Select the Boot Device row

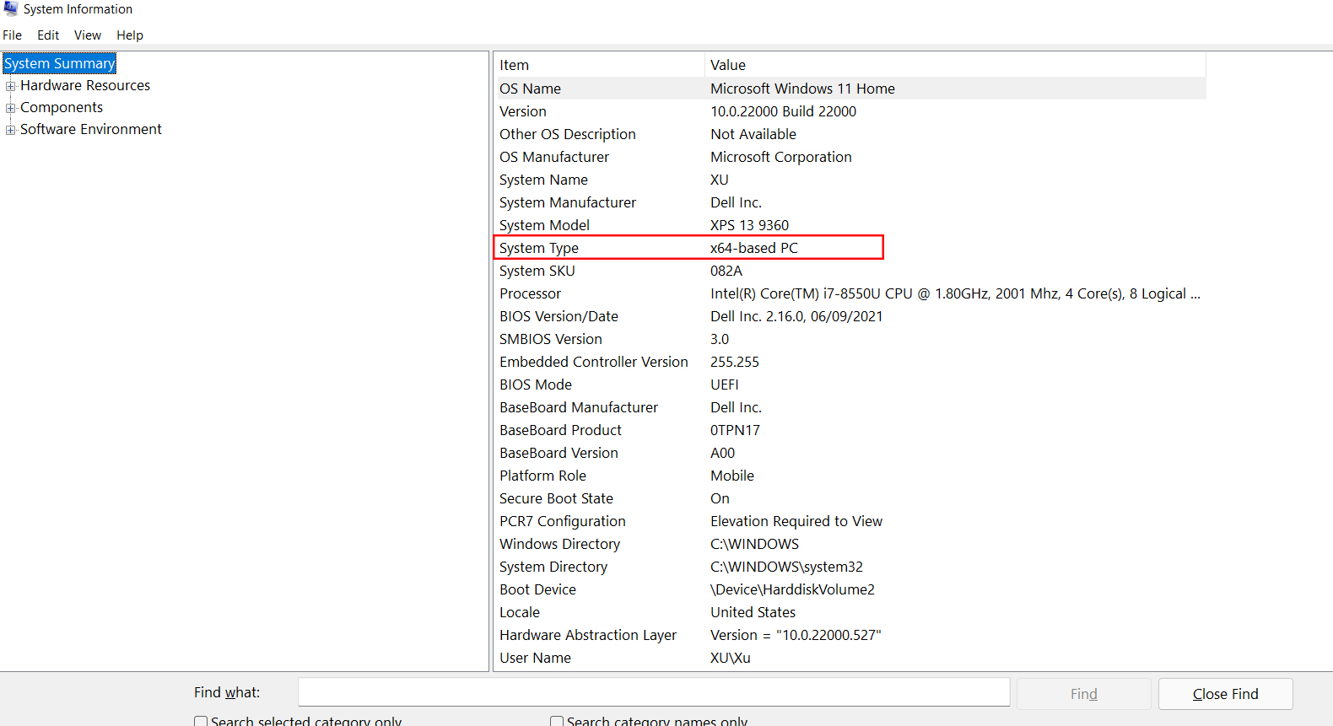click(x=850, y=589)
